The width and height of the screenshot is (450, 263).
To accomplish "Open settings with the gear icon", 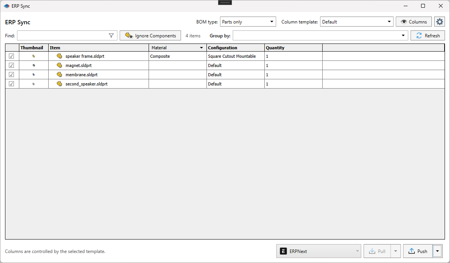I will click(439, 22).
